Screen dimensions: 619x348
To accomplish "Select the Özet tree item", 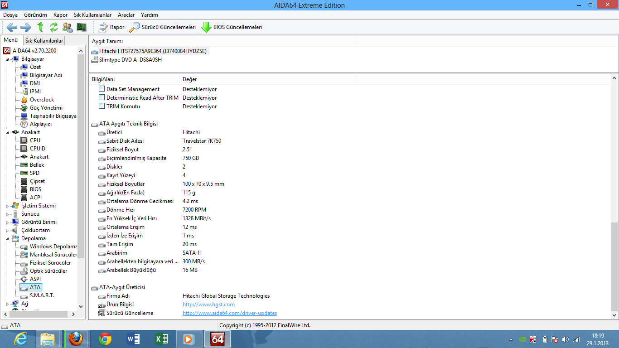I will coord(35,67).
